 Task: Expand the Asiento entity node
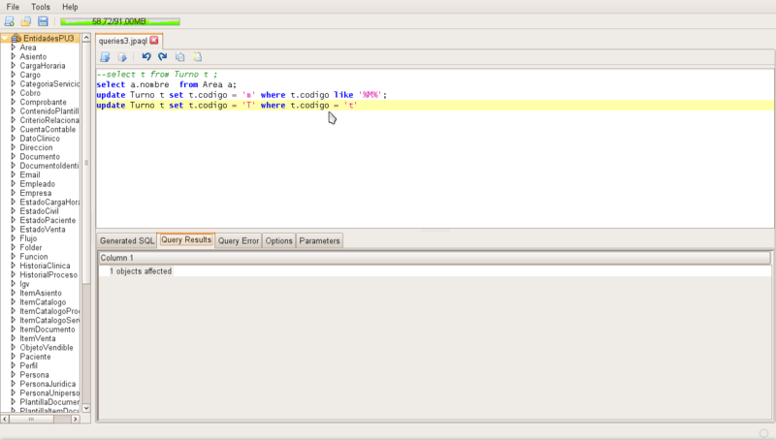[x=14, y=56]
